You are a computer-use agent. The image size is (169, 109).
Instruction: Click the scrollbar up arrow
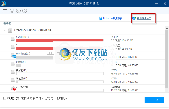coord(167,28)
